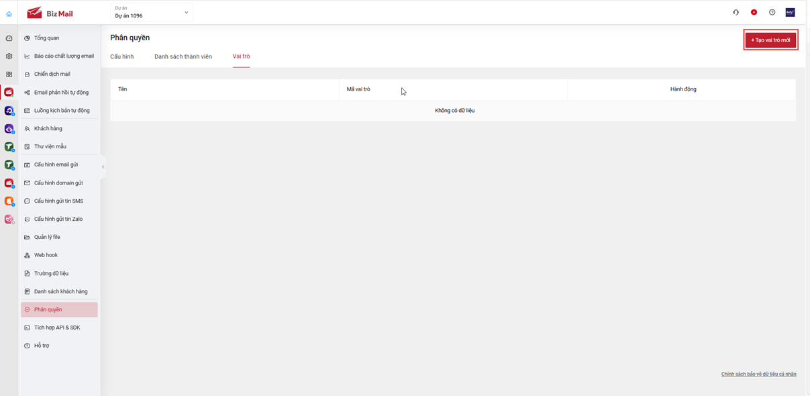This screenshot has width=810, height=396.
Task: Switch to Danh sách thành viên tab
Action: click(183, 56)
